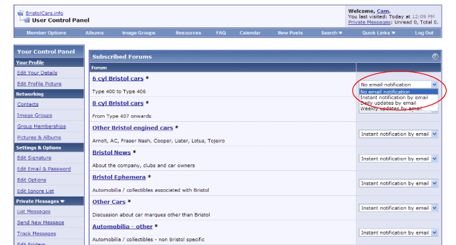Image resolution: width=456 pixels, height=245 pixels.
Task: Select No email notification option in list
Action: click(x=398, y=92)
